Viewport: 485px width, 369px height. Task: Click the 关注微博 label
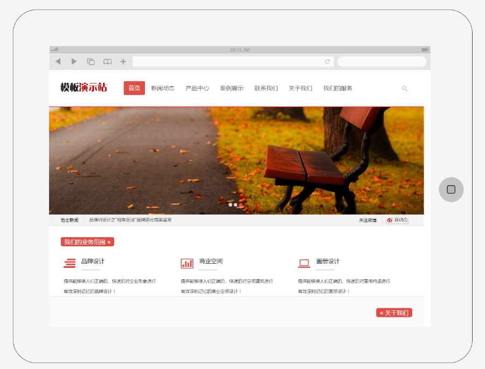(x=368, y=220)
